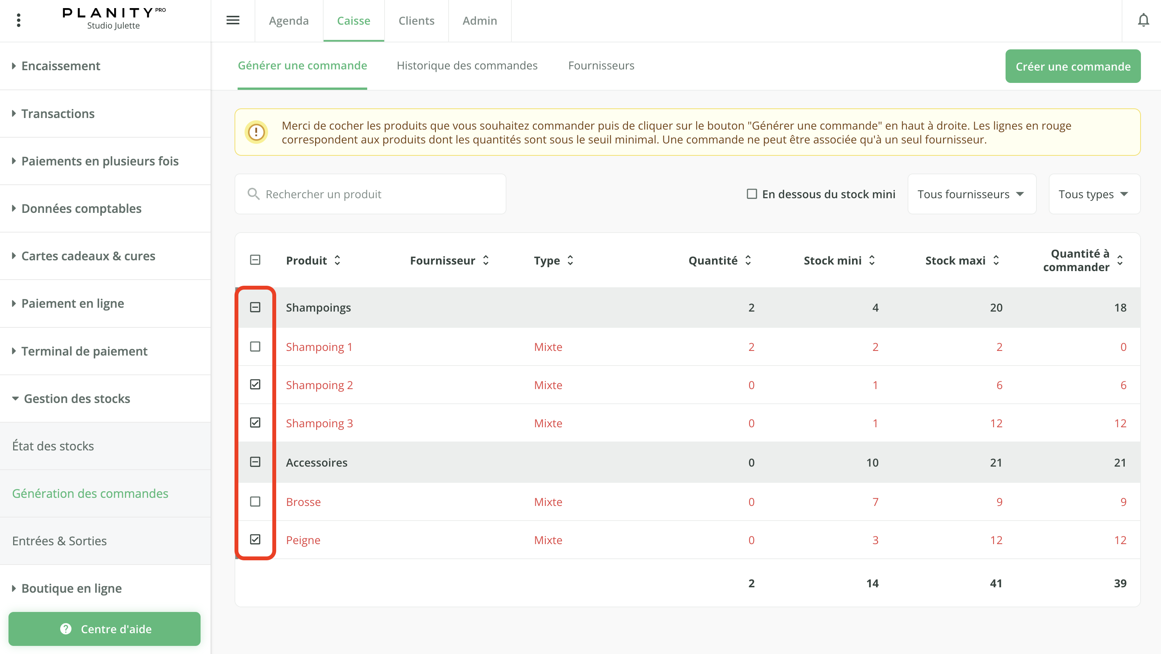Uncheck the Peigne product checkbox
This screenshot has height=654, width=1161.
coord(255,539)
